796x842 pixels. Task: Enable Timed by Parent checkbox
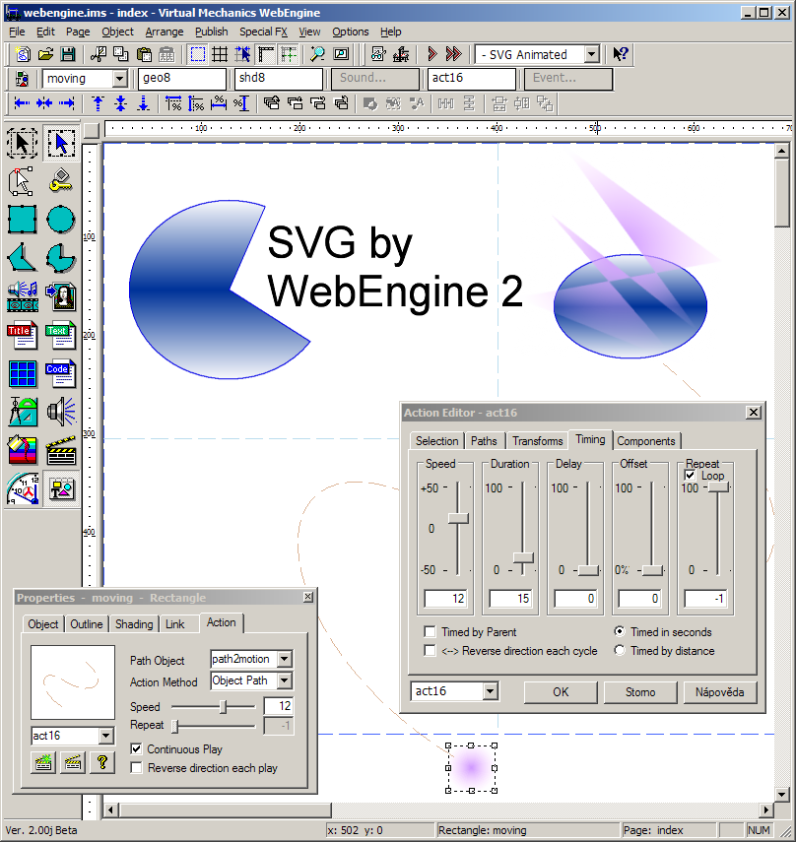coord(430,631)
